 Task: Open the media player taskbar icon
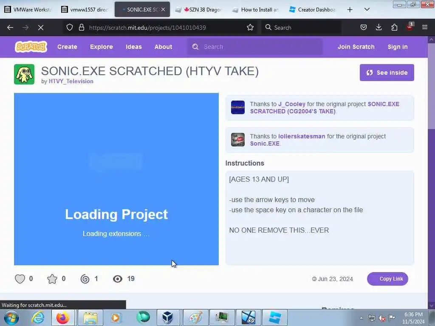pyautogui.click(x=116, y=318)
